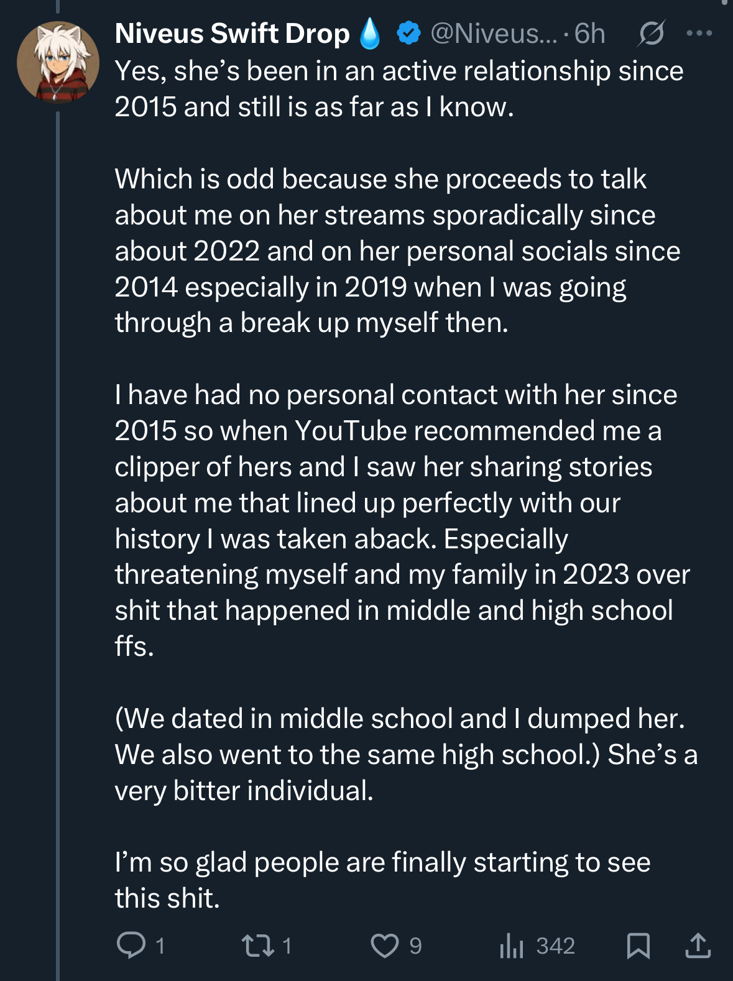733x981 pixels.
Task: Open the cat-eared anime profile avatar
Action: (58, 62)
